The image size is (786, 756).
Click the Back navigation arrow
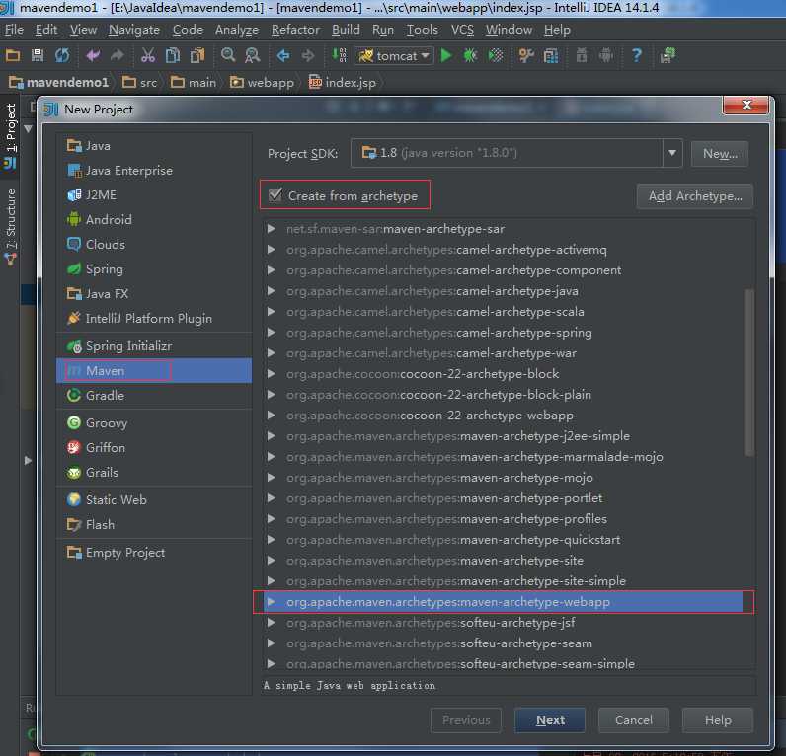pos(283,55)
